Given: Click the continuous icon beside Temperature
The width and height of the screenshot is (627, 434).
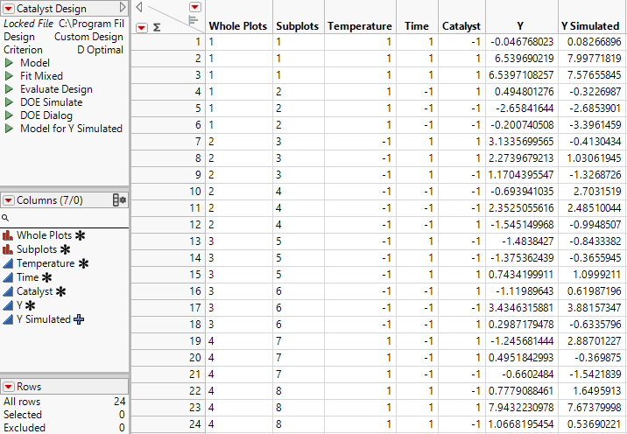Looking at the screenshot, I should [8, 263].
